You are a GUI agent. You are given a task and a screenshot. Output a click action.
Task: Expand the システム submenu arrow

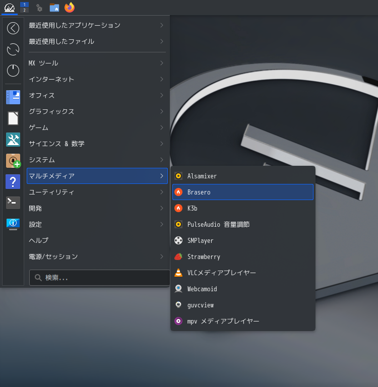point(162,160)
